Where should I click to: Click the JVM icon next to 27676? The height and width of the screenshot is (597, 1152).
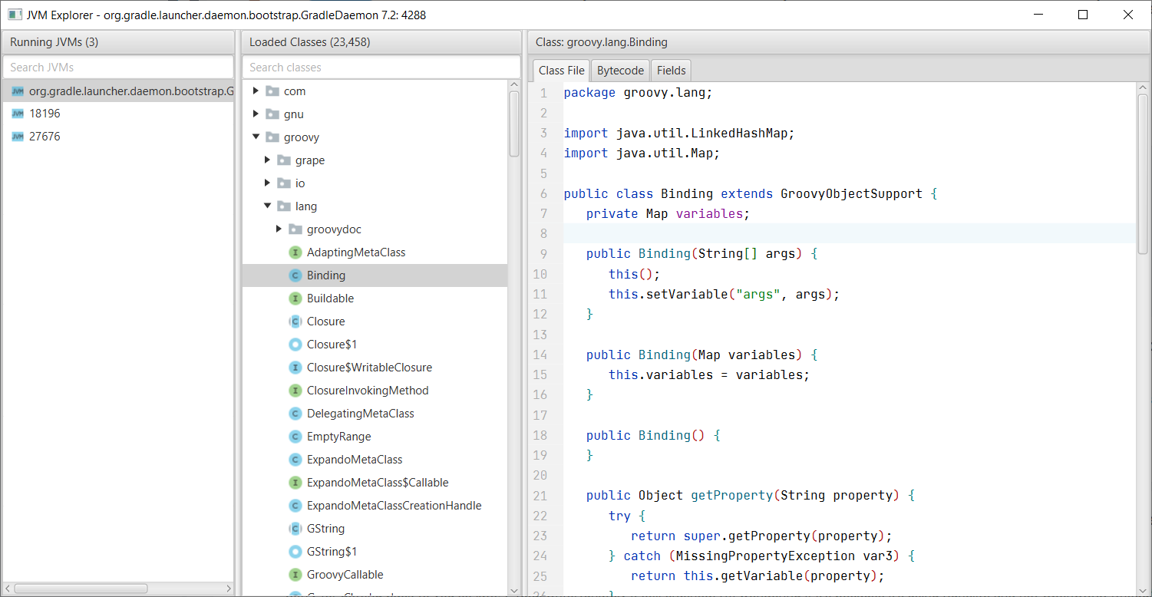tap(18, 137)
